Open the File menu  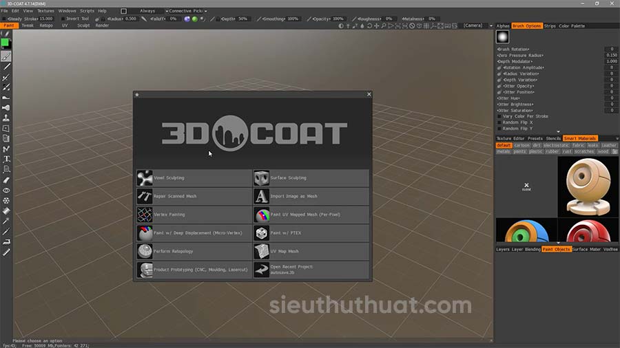[4, 11]
